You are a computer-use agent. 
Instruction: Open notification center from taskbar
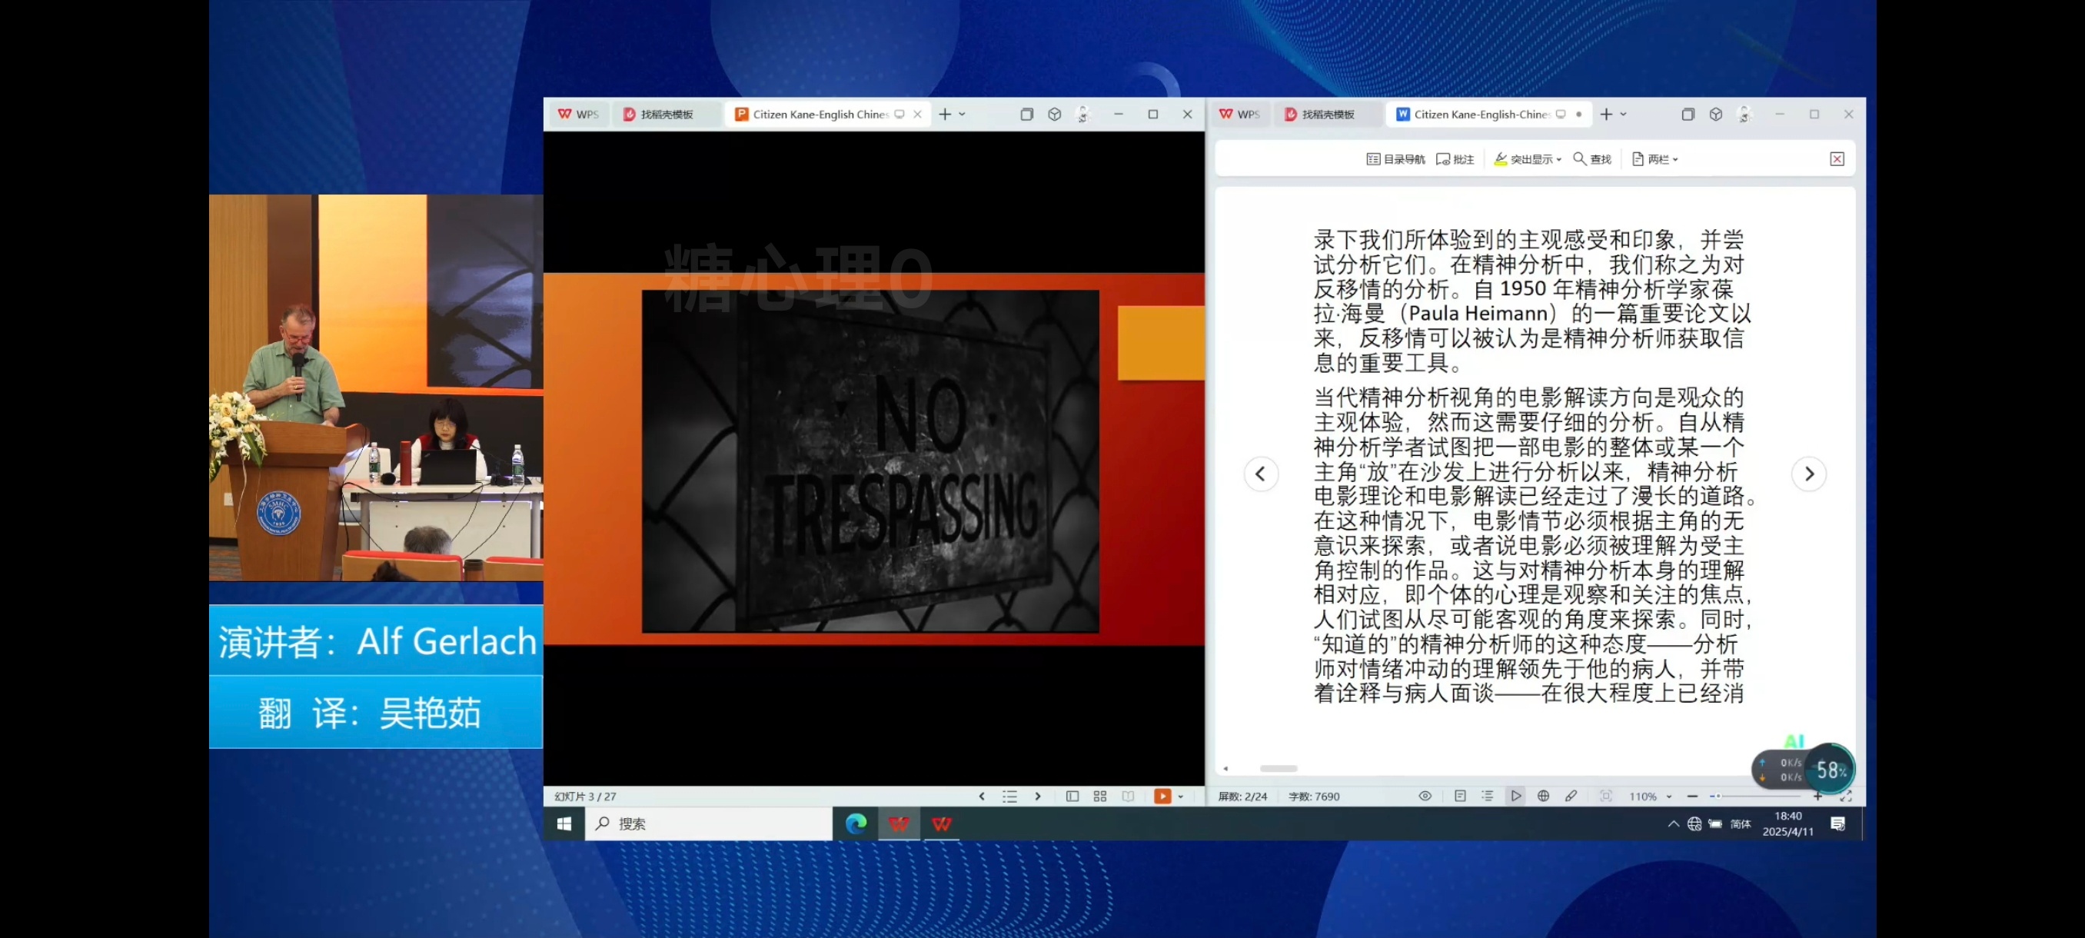point(1837,824)
